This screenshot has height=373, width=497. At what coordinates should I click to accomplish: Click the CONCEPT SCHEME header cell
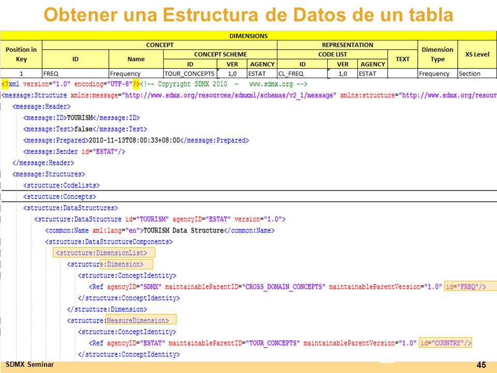[x=221, y=54]
